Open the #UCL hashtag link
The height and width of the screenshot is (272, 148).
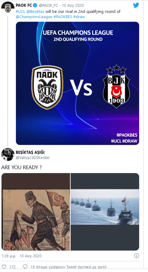21,12
